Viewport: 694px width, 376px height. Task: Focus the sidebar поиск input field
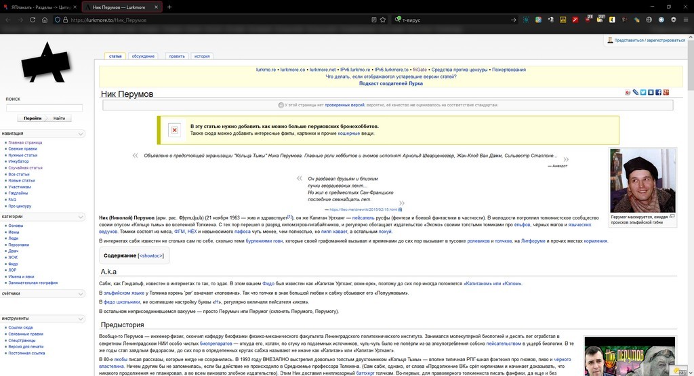point(44,108)
